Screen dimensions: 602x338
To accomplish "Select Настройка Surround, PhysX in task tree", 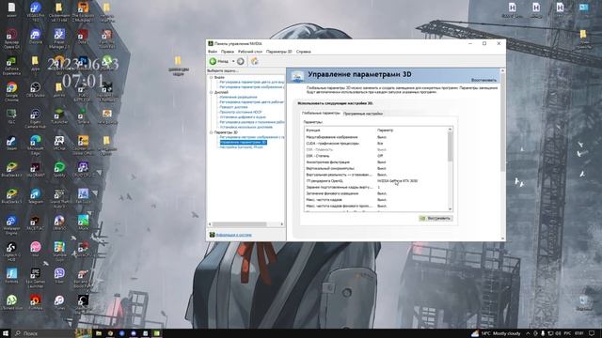I will [241, 147].
